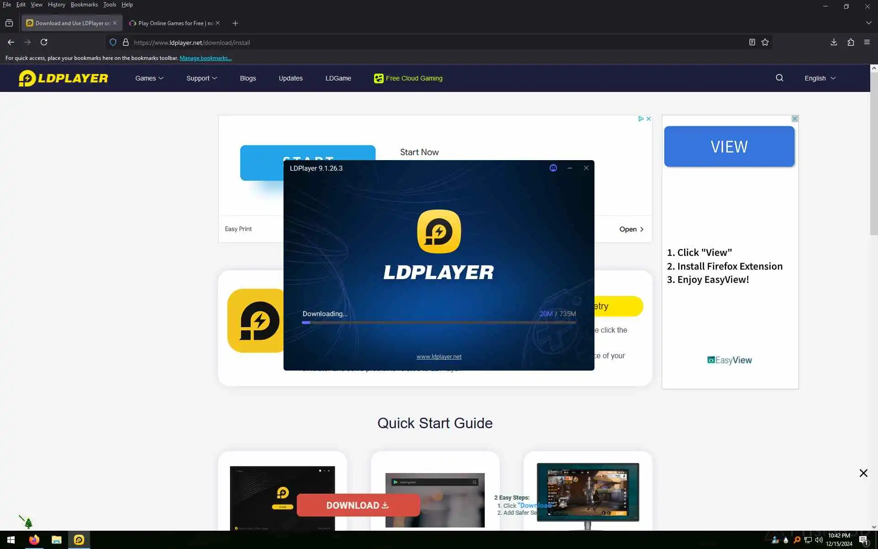878x549 pixels.
Task: Open www.ldplayer.net link in installer
Action: [x=439, y=357]
